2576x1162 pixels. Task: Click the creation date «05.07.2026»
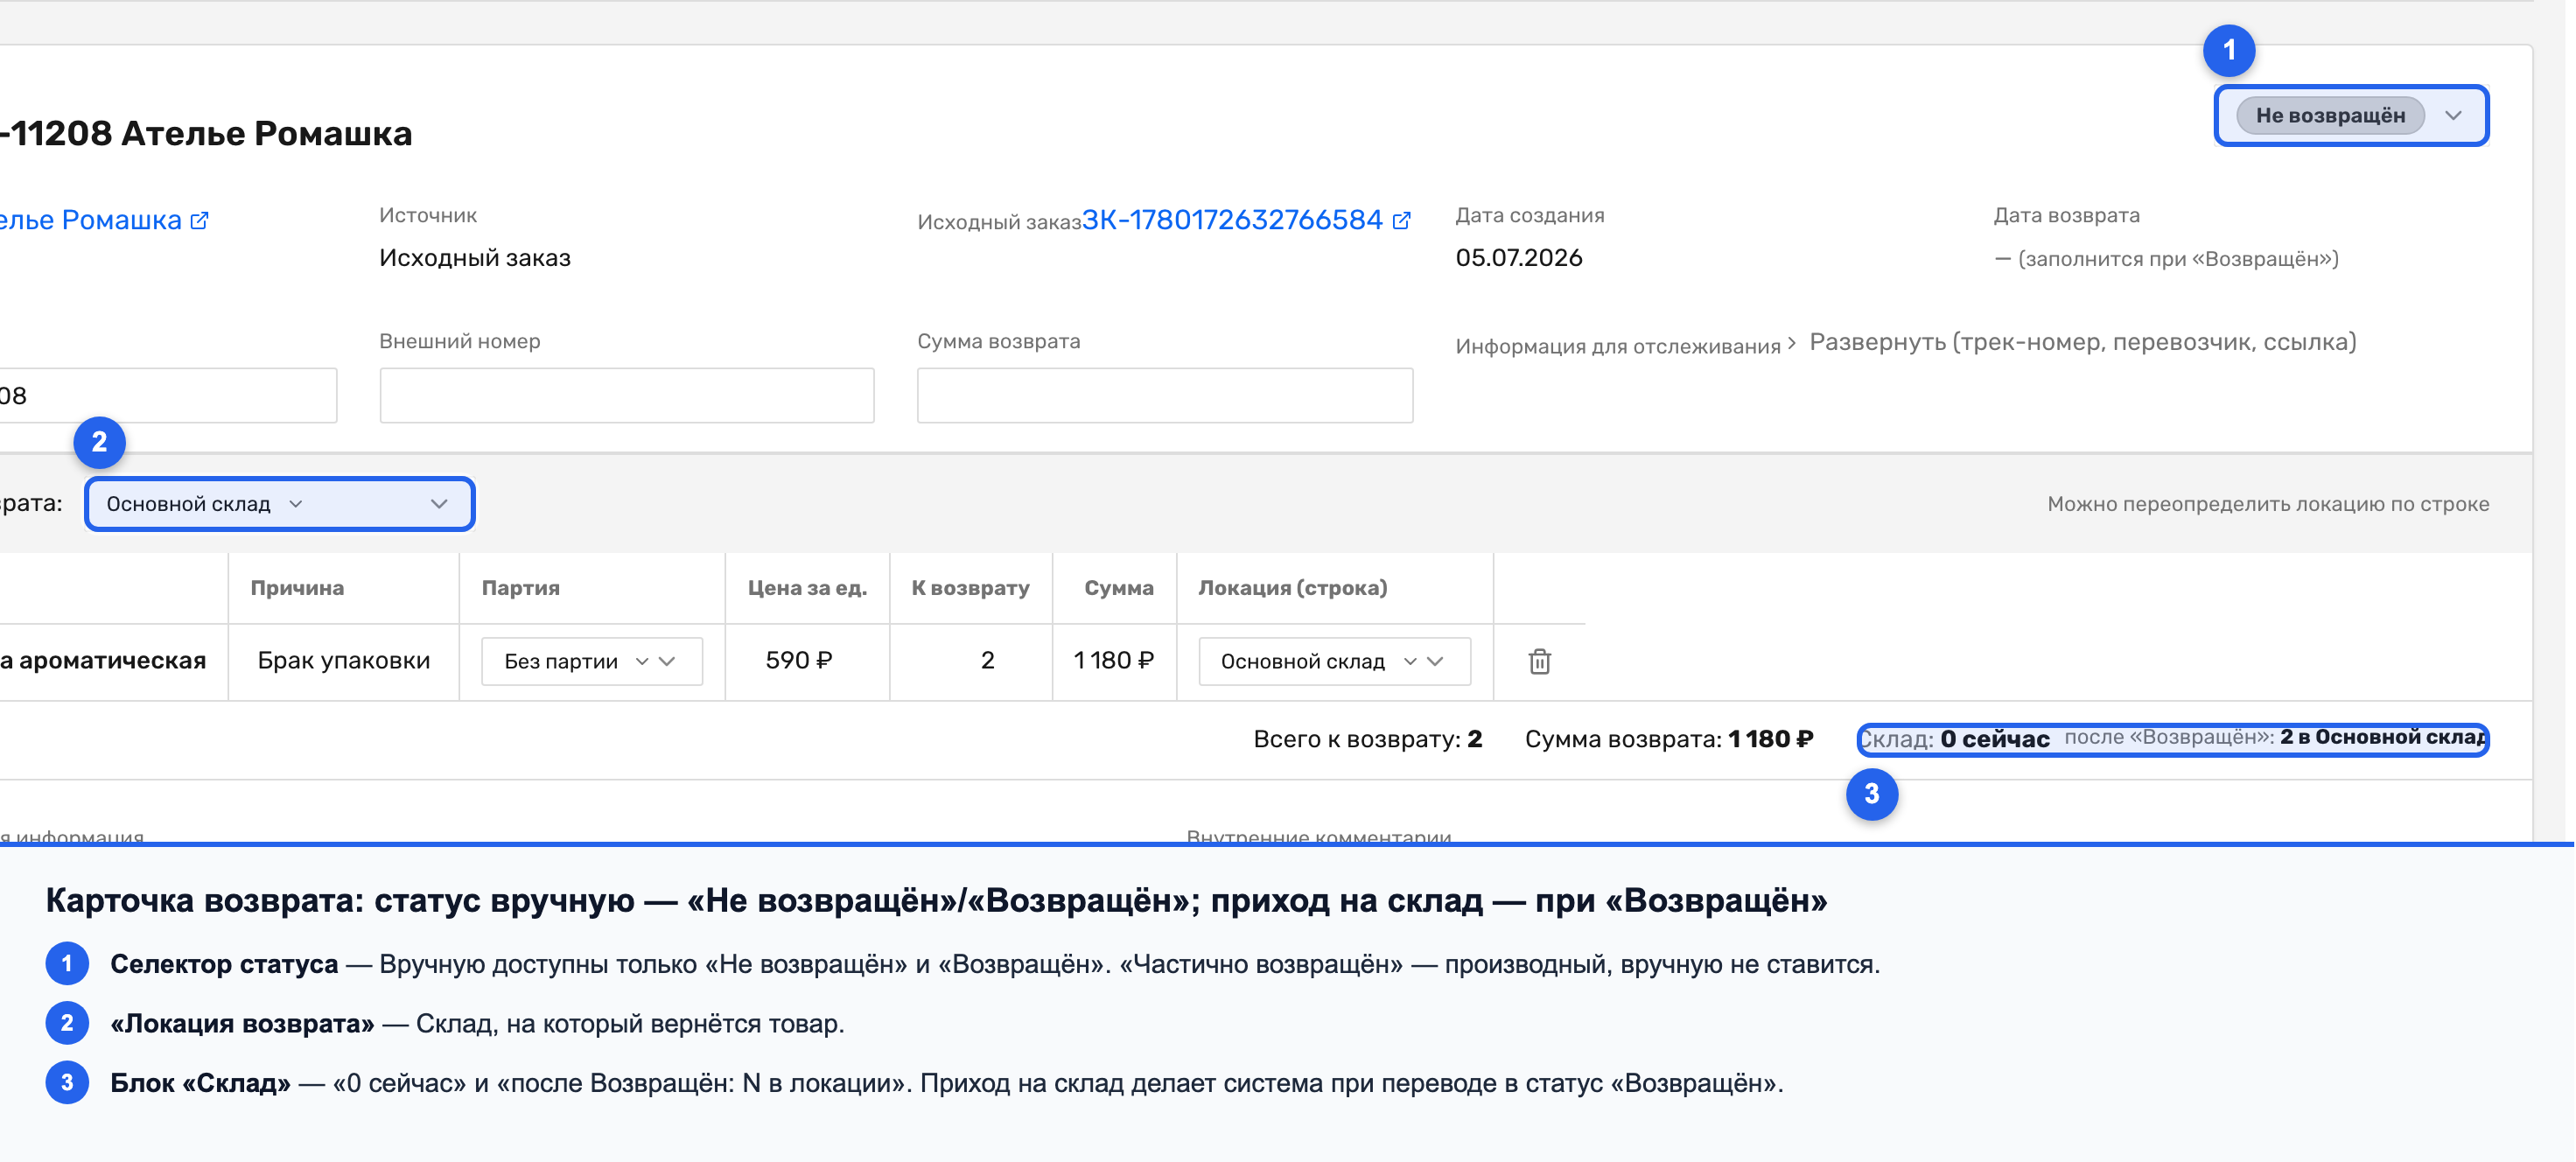(1519, 258)
